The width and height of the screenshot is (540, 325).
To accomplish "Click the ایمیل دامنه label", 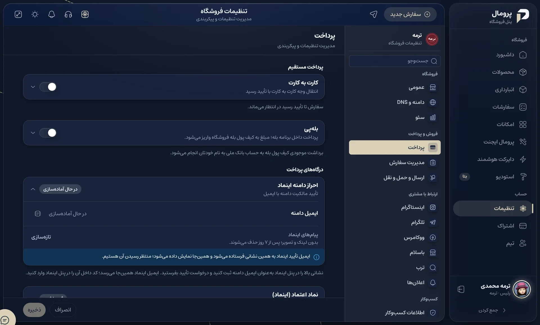I will coord(304,213).
